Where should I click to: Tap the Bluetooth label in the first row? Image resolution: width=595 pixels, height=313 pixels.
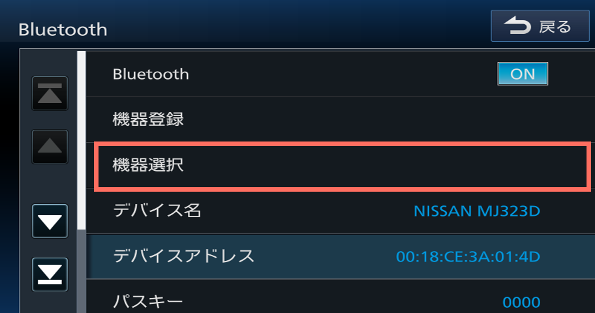pos(151,74)
